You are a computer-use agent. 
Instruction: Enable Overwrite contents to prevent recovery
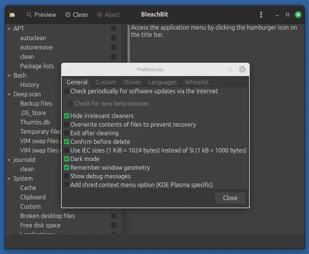[x=66, y=124]
